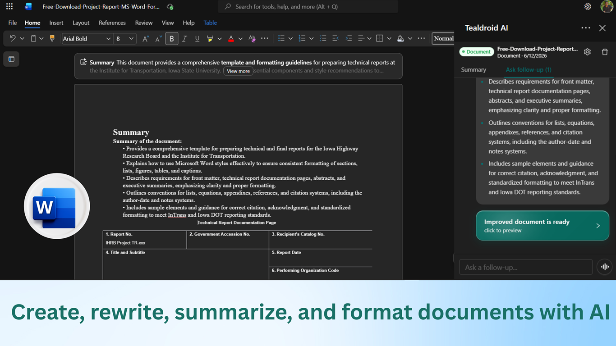Switch to the Insert ribbon tab
Viewport: 616px width, 346px height.
(56, 23)
